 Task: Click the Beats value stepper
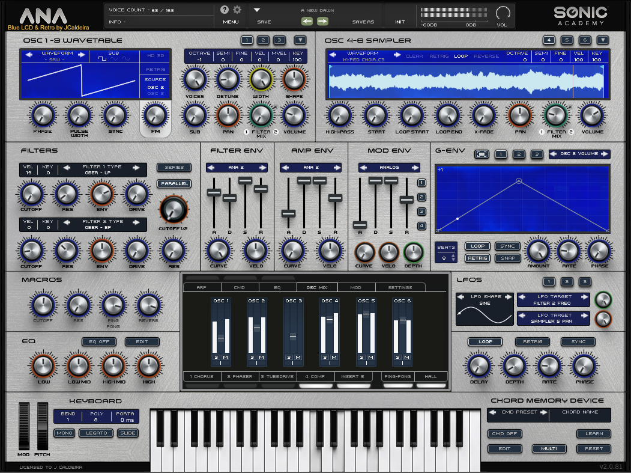(453, 258)
